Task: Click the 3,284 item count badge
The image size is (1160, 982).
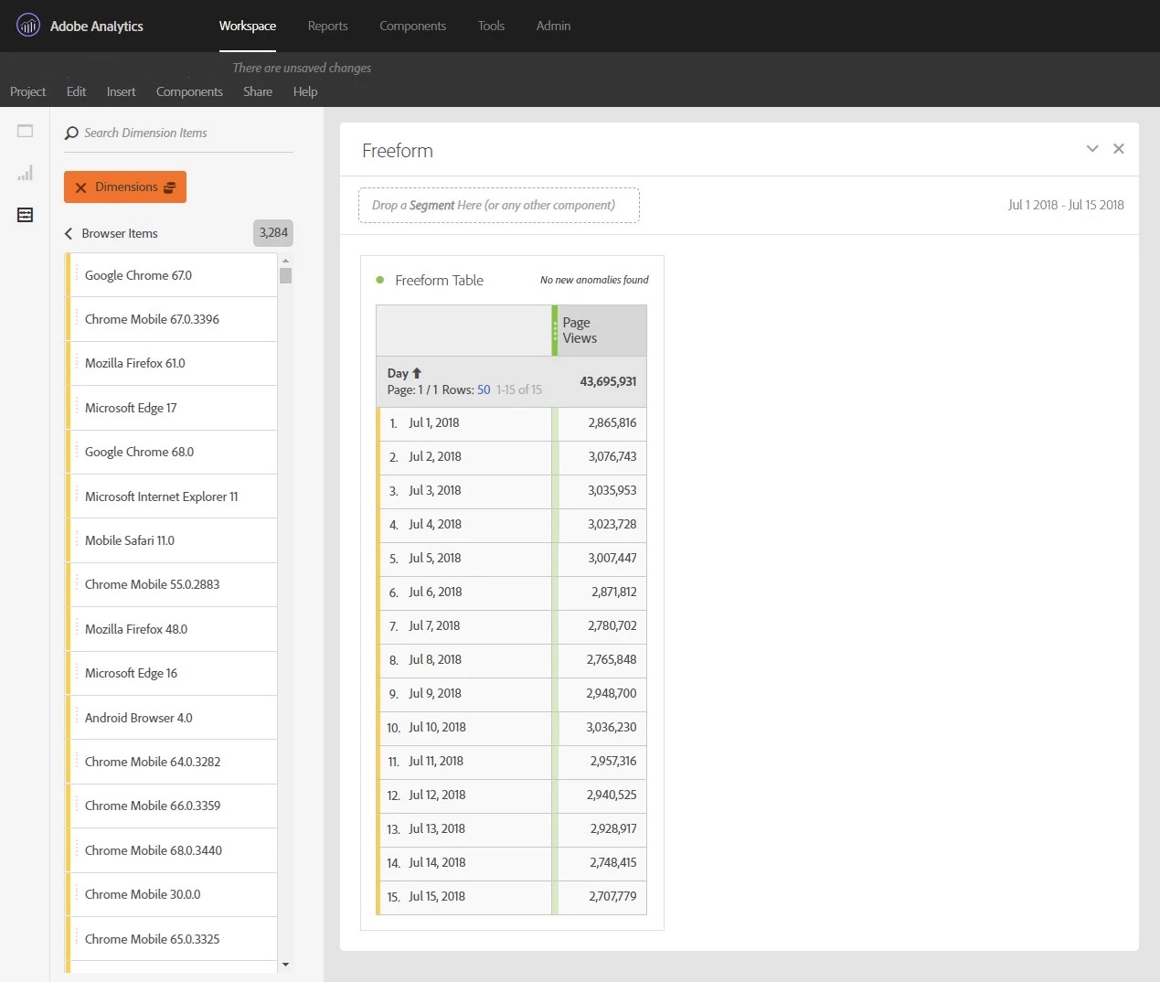Action: coord(273,232)
